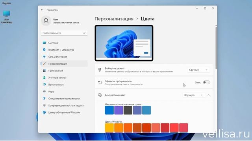252x141 pixels.
Task: Turn on Эффекты прозрачности toggle
Action: (x=206, y=83)
